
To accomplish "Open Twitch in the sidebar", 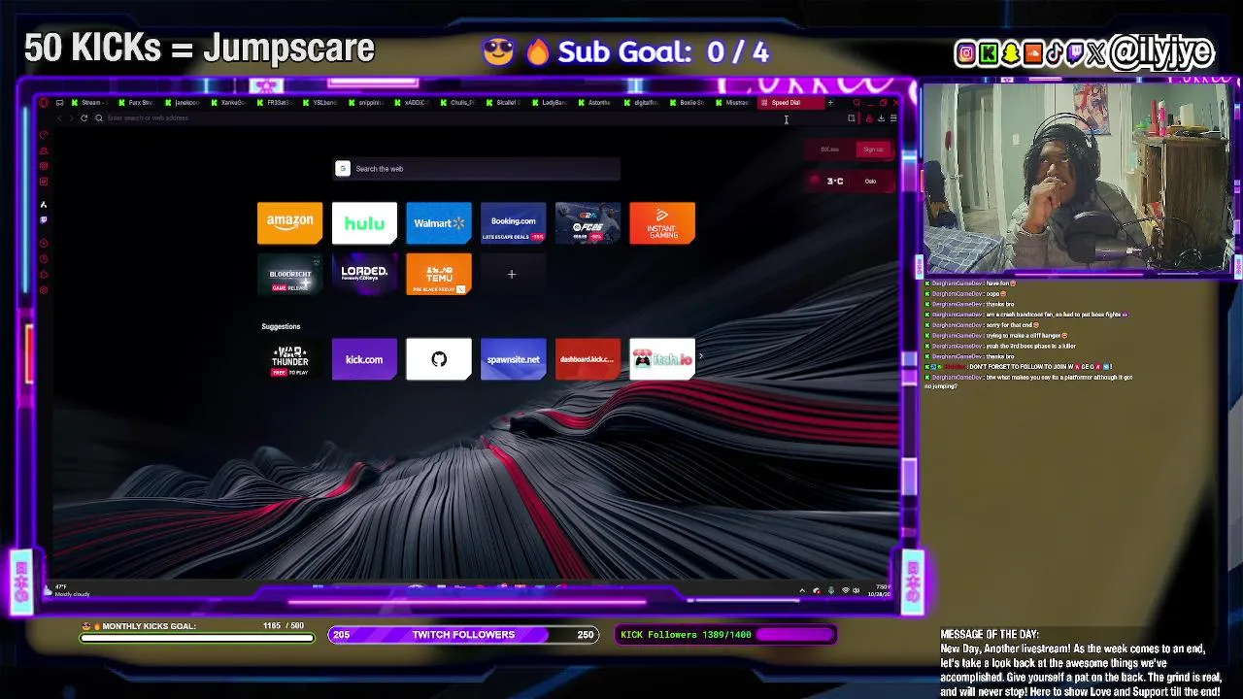I will pos(44,219).
